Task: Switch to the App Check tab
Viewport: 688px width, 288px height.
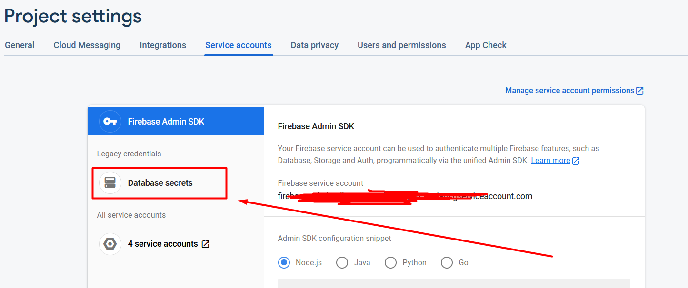Action: (486, 45)
